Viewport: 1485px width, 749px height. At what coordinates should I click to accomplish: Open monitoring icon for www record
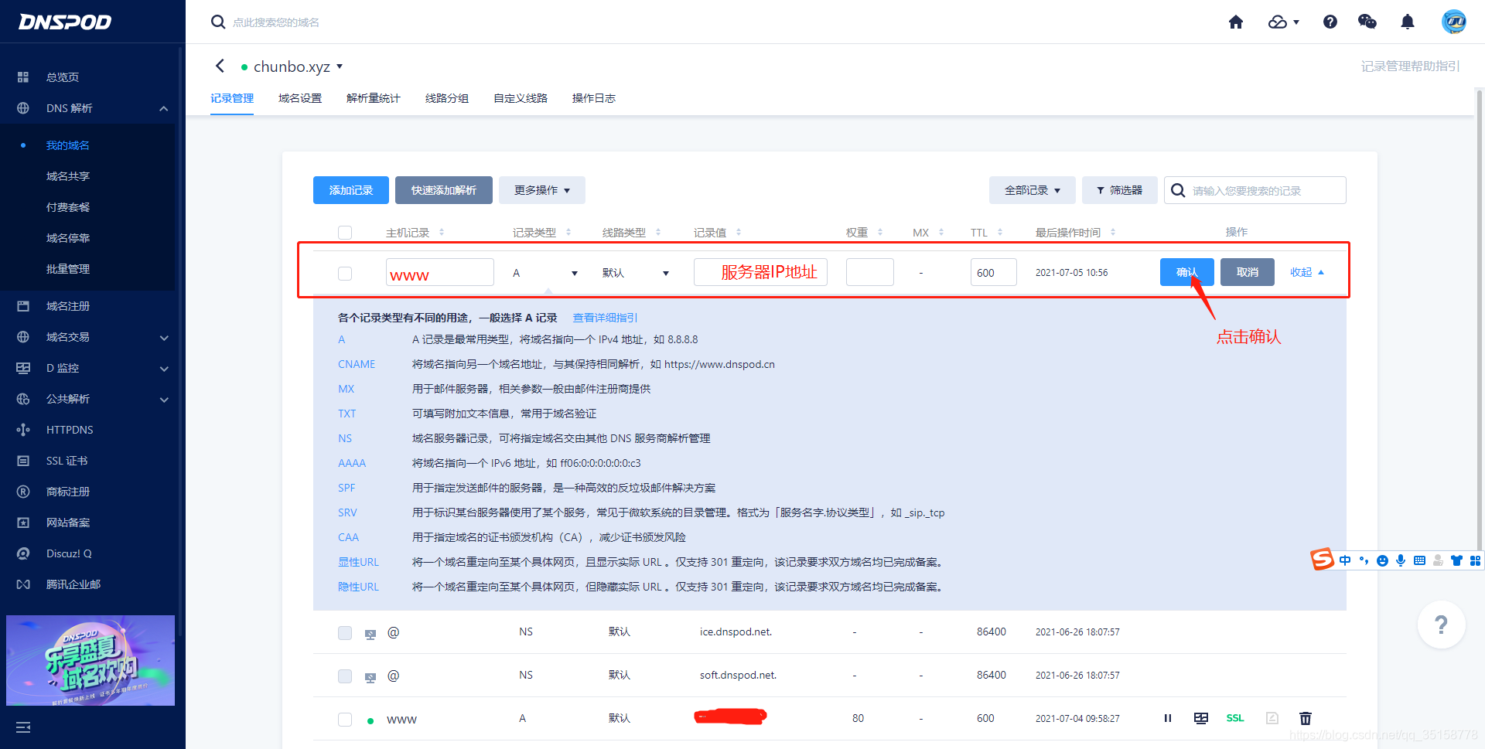tap(1201, 718)
